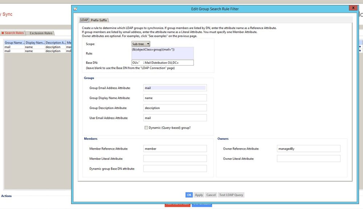Click the Display Name column header

pos(35,43)
